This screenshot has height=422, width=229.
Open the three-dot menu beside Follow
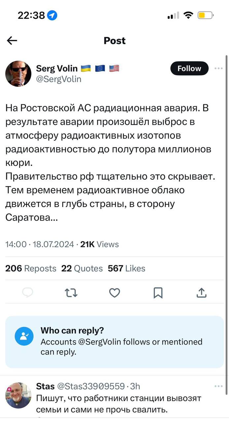click(x=218, y=69)
